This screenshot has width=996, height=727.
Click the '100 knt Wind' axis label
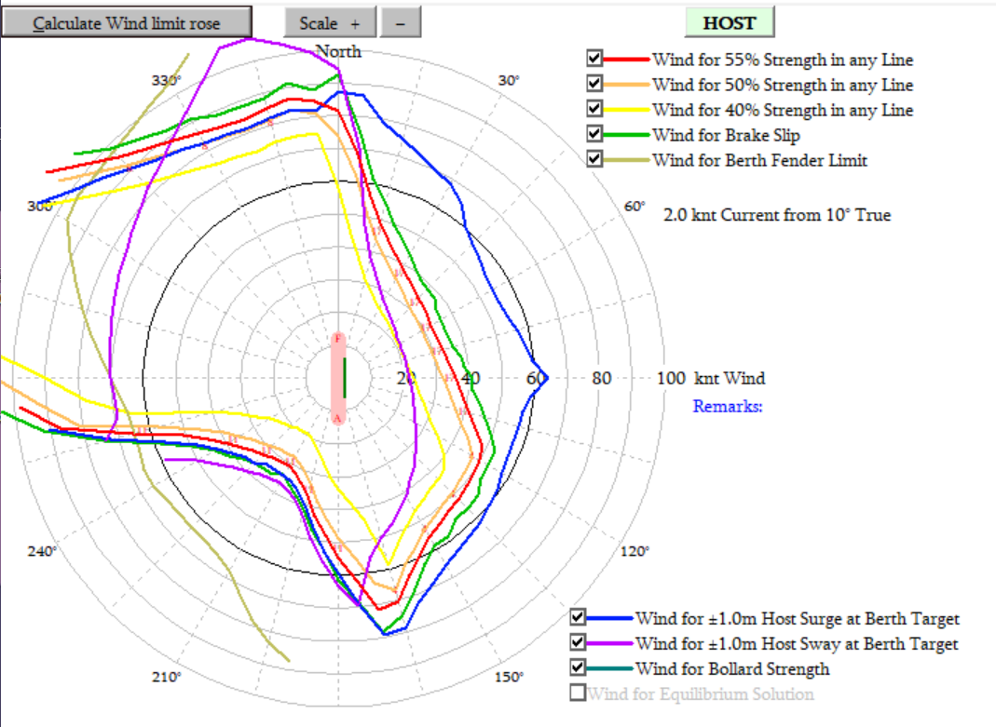tap(710, 378)
